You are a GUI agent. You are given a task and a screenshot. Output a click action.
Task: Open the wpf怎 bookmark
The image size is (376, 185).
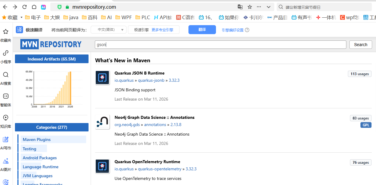coord(350,17)
